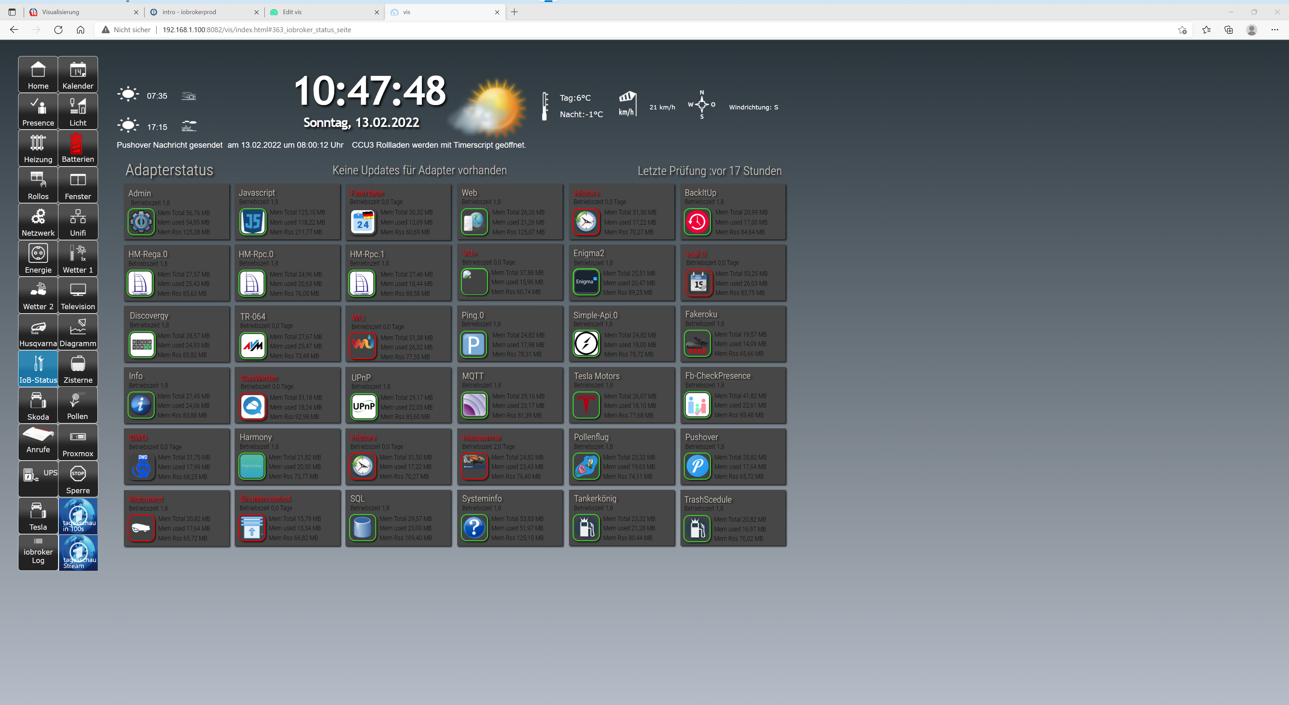Click the Javascript adapter JS icon
1289x705 pixels.
tap(253, 222)
